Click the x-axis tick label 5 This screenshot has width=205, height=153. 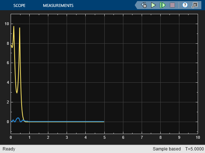pyautogui.click(x=104, y=137)
